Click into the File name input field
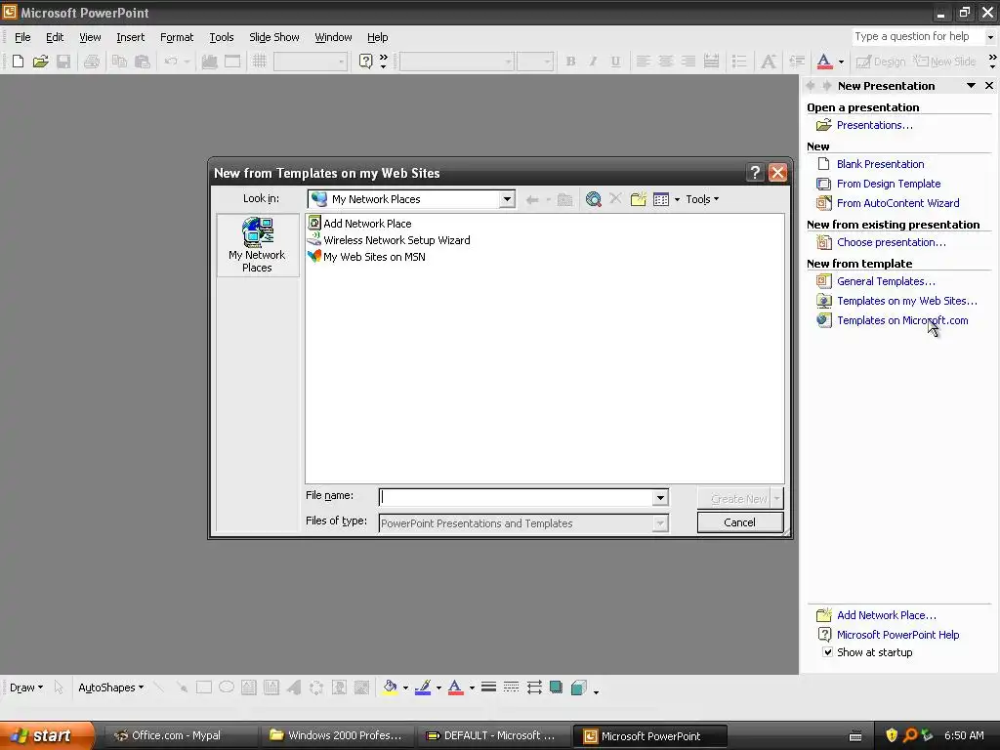 point(516,497)
